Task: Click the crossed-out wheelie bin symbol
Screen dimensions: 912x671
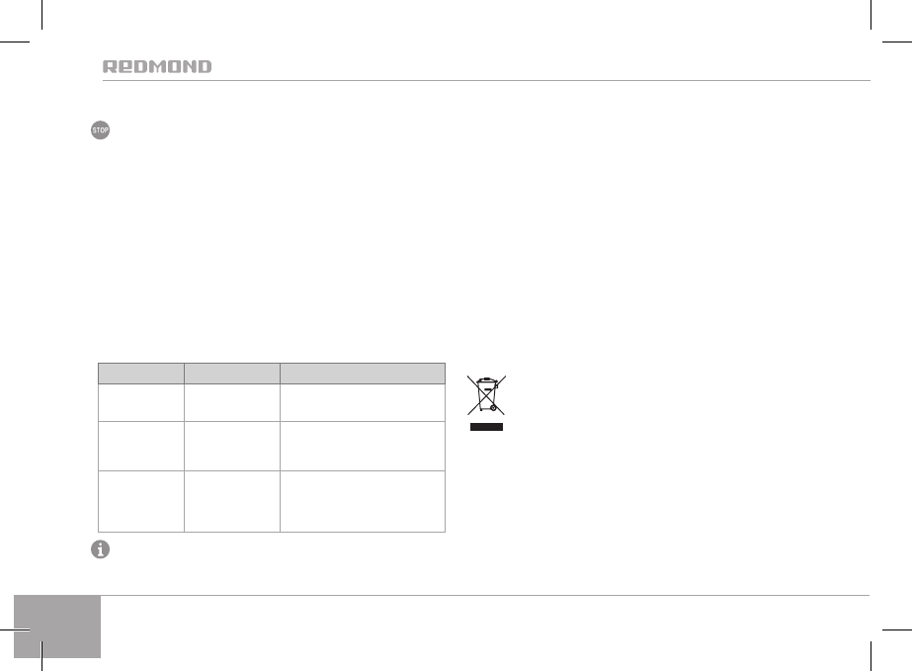Action: (x=485, y=395)
